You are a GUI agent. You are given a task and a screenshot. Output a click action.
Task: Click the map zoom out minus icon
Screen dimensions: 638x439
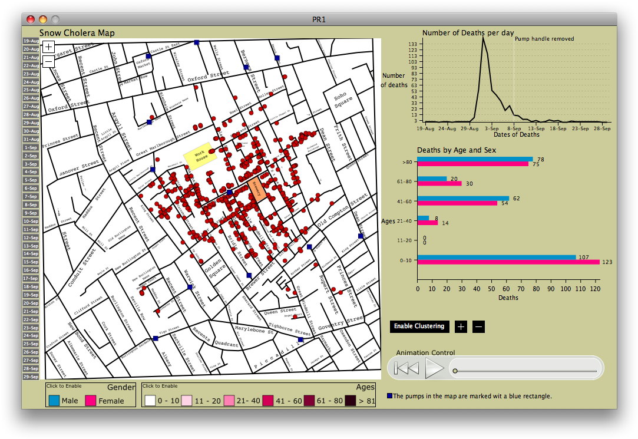[x=48, y=61]
